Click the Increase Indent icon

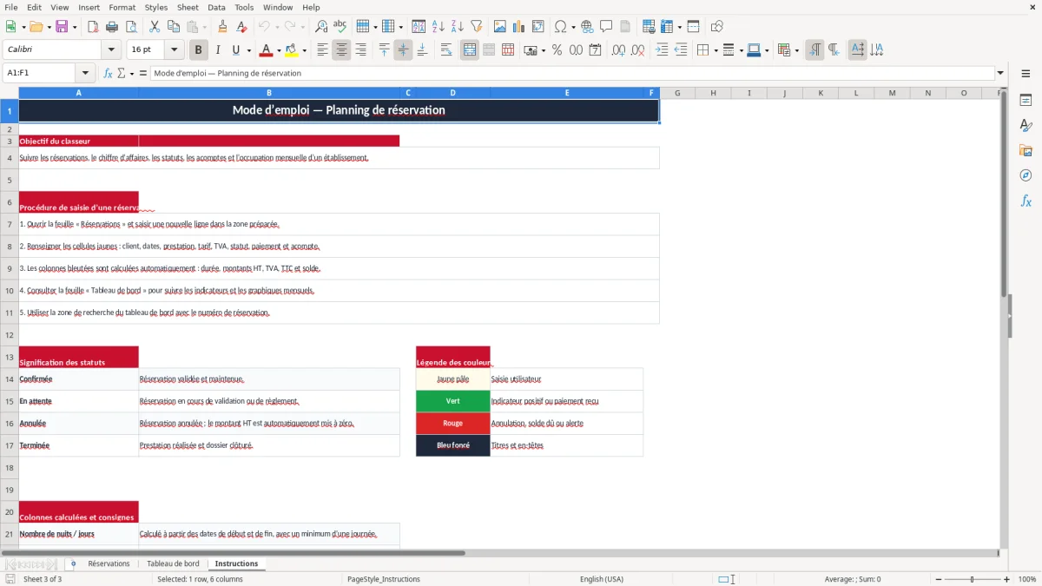pyautogui.click(x=662, y=50)
